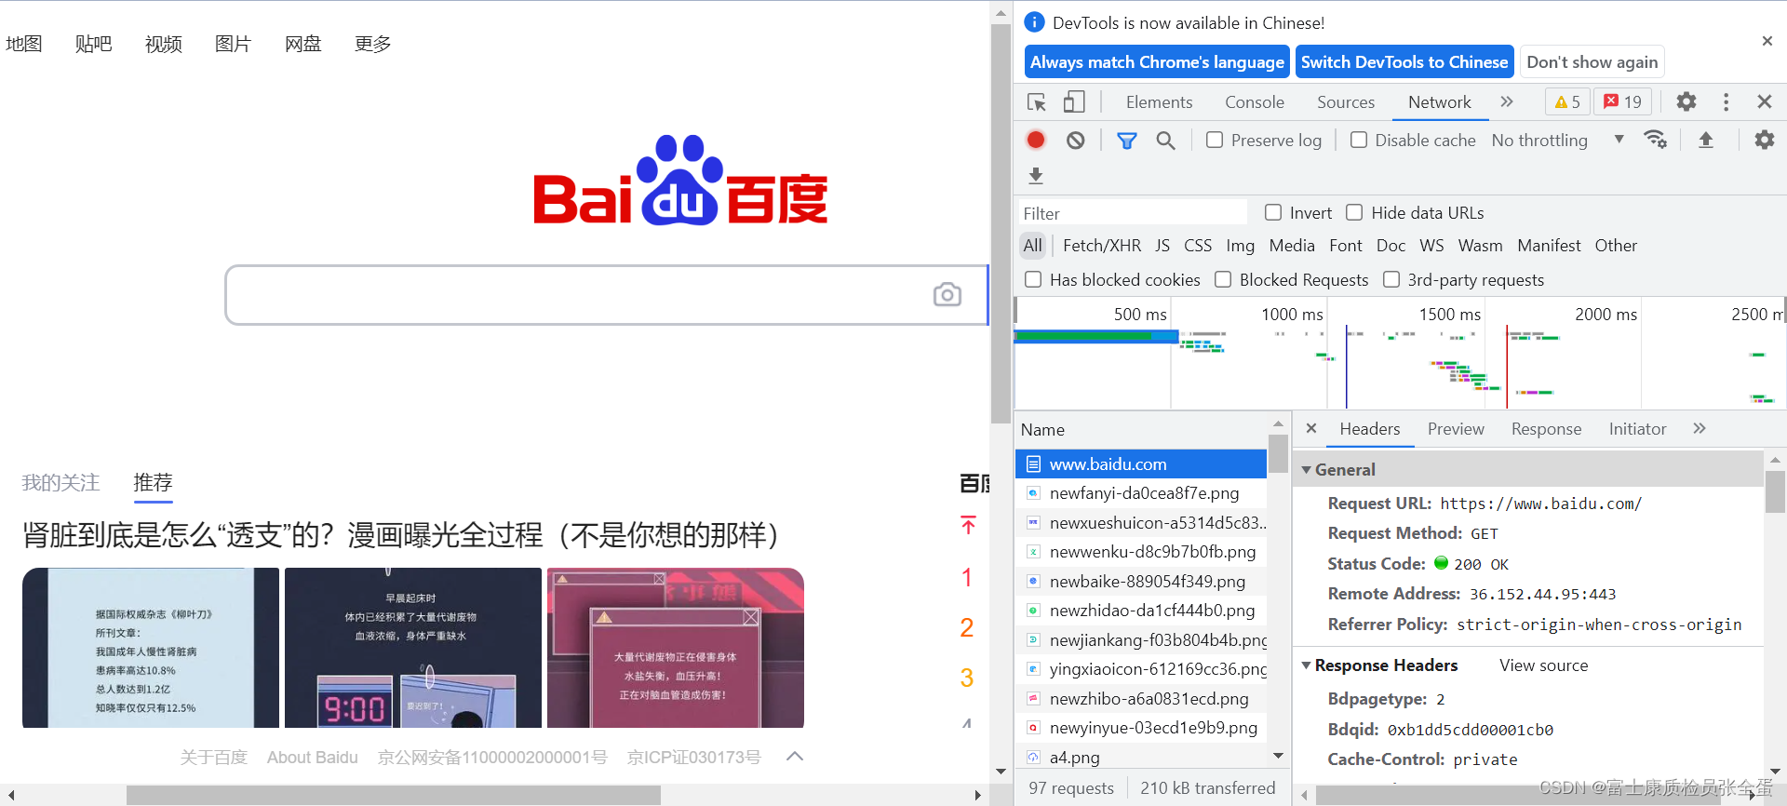Click Switch DevTools to Chinese button
The height and width of the screenshot is (806, 1787).
(1404, 62)
